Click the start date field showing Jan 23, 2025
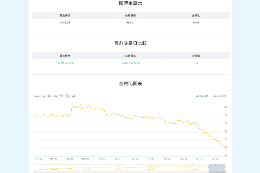 (x=202, y=96)
